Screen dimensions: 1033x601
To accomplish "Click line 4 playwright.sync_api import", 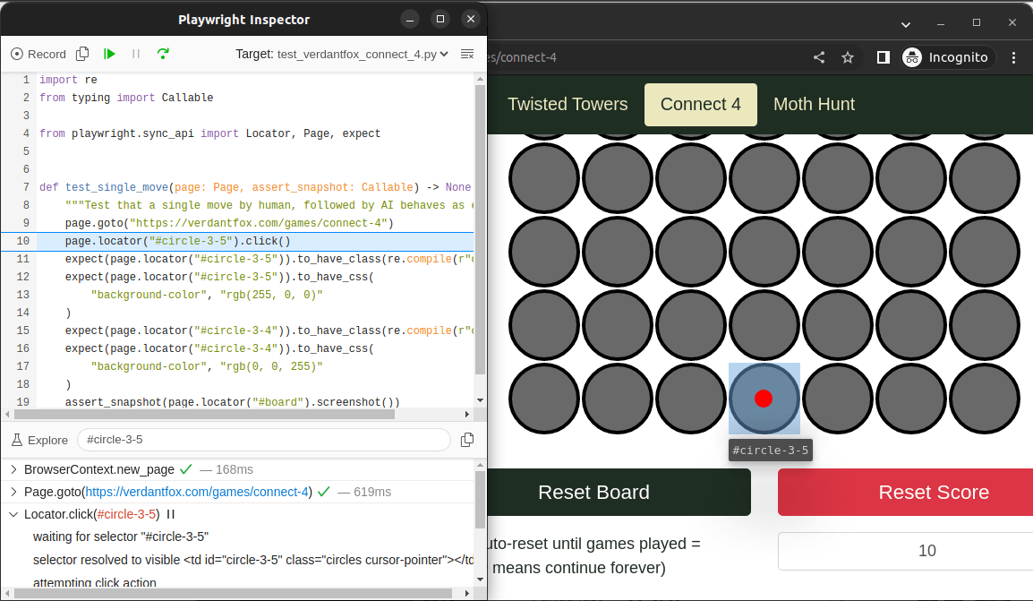I will [x=209, y=133].
